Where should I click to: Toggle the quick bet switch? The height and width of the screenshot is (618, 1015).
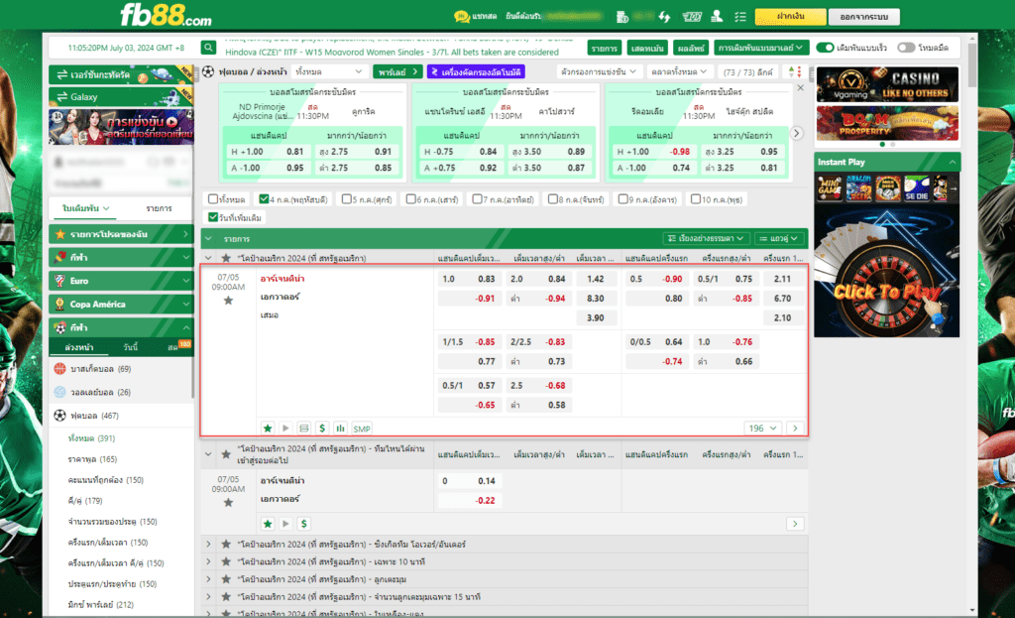point(825,48)
